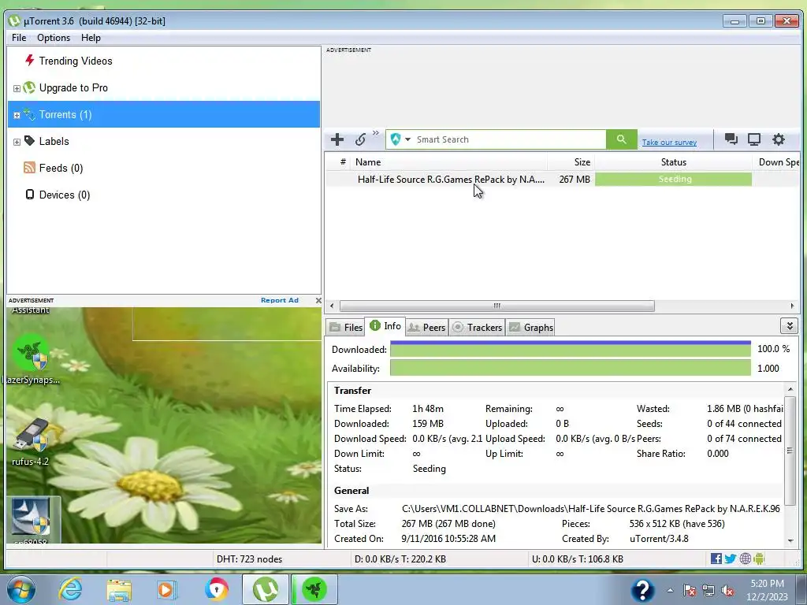Click the green search magnifier button
This screenshot has height=605, width=807.
click(621, 139)
